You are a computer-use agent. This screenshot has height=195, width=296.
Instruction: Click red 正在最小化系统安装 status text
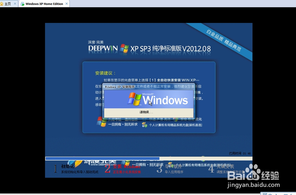(127, 172)
